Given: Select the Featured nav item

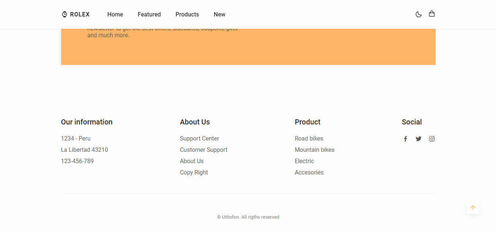Looking at the screenshot, I should coord(149,14).
